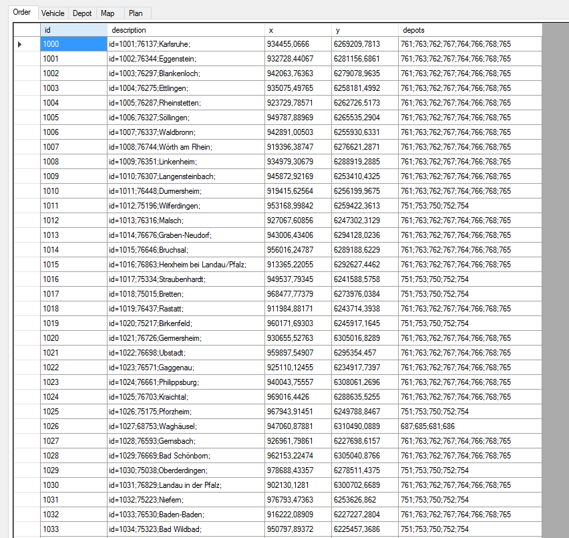The height and width of the screenshot is (538, 569).
Task: Select the id cell 1033
Action: (x=73, y=529)
